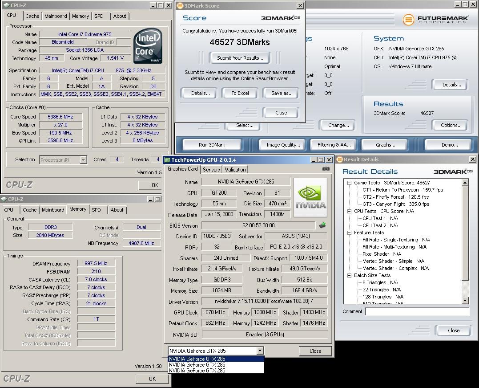The height and width of the screenshot is (388, 479).
Task: Click the Result Details title bar icon
Action: [340, 159]
